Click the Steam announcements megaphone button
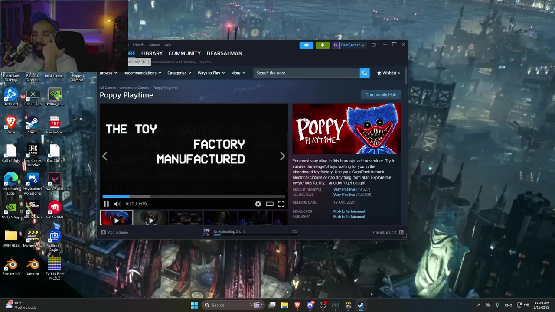The image size is (555, 312). click(x=306, y=45)
